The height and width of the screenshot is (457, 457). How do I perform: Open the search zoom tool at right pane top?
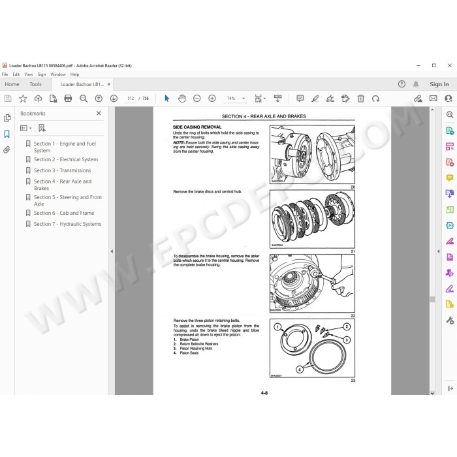tap(450, 114)
